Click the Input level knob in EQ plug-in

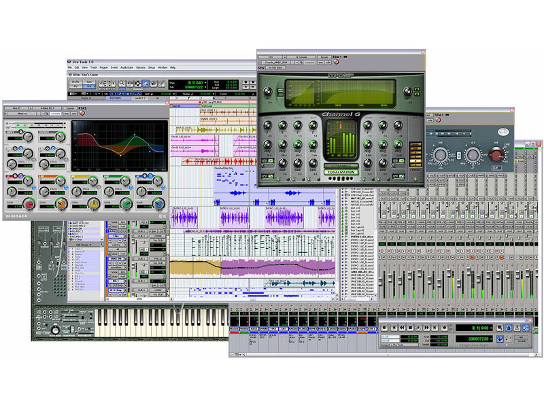[x=28, y=137]
